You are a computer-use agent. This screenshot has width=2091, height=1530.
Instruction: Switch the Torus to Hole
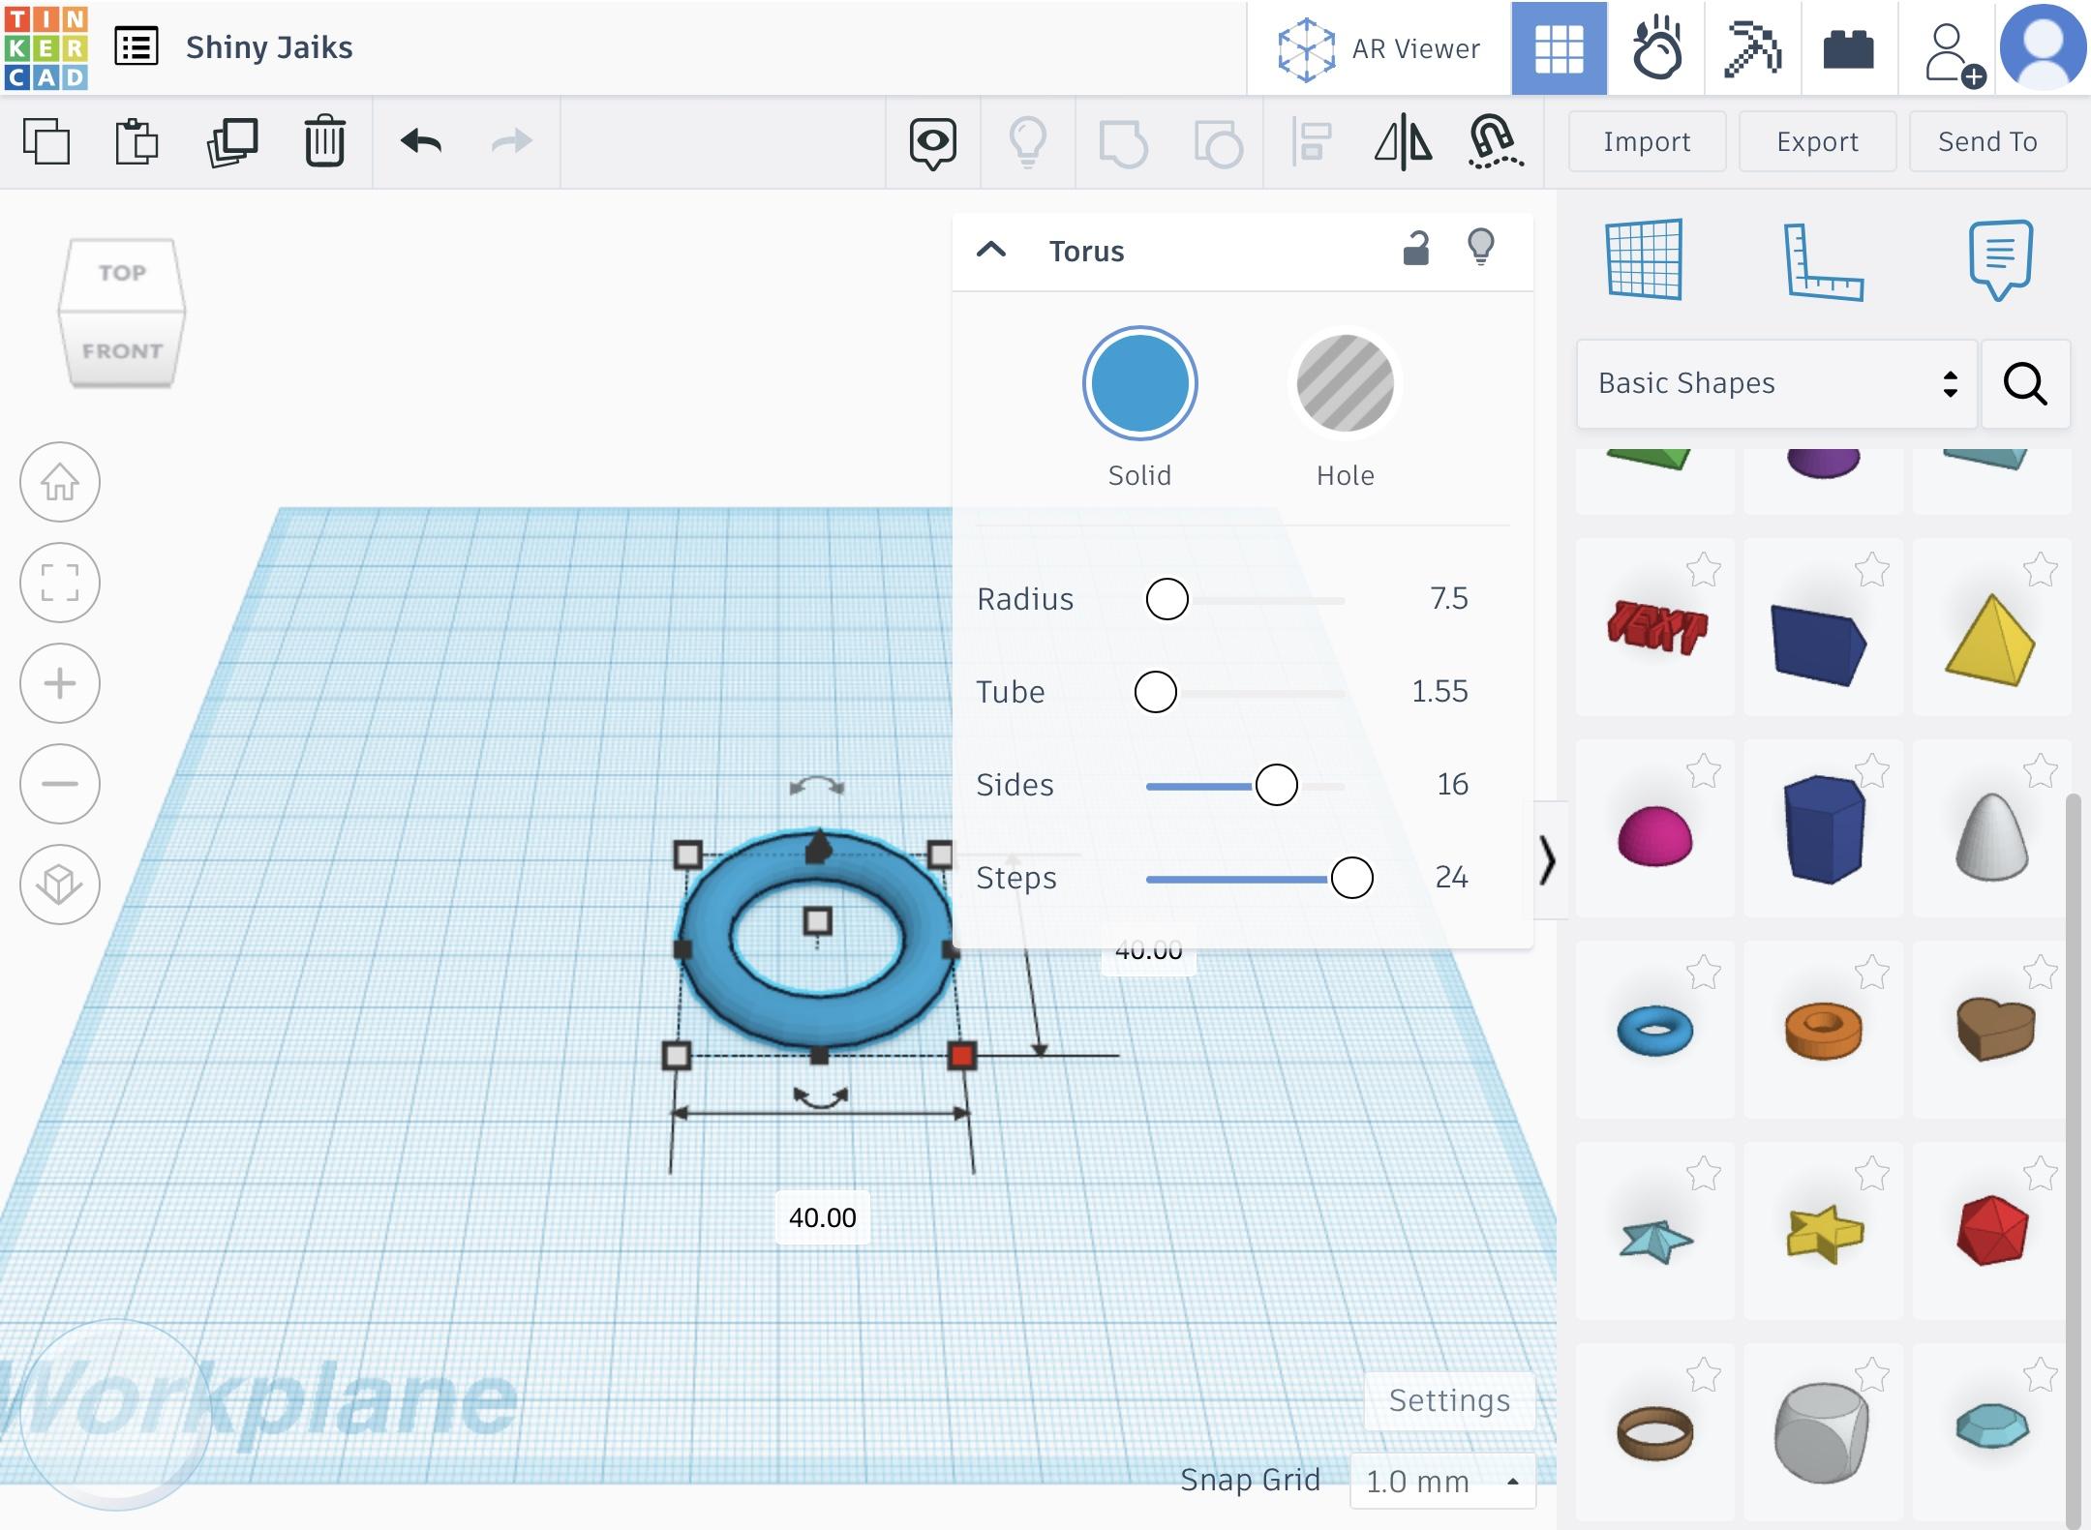tap(1345, 384)
